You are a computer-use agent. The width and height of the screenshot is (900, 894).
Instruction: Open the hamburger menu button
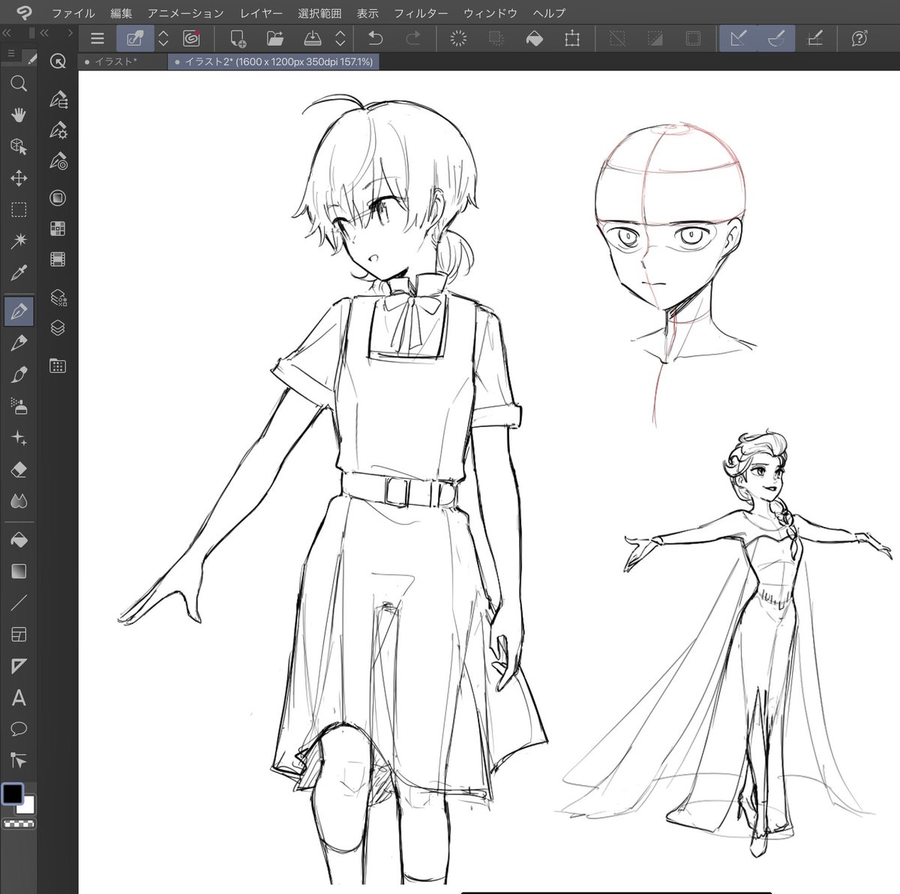click(97, 38)
